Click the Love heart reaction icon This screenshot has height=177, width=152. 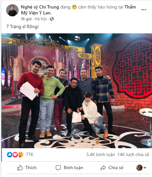click(15, 155)
